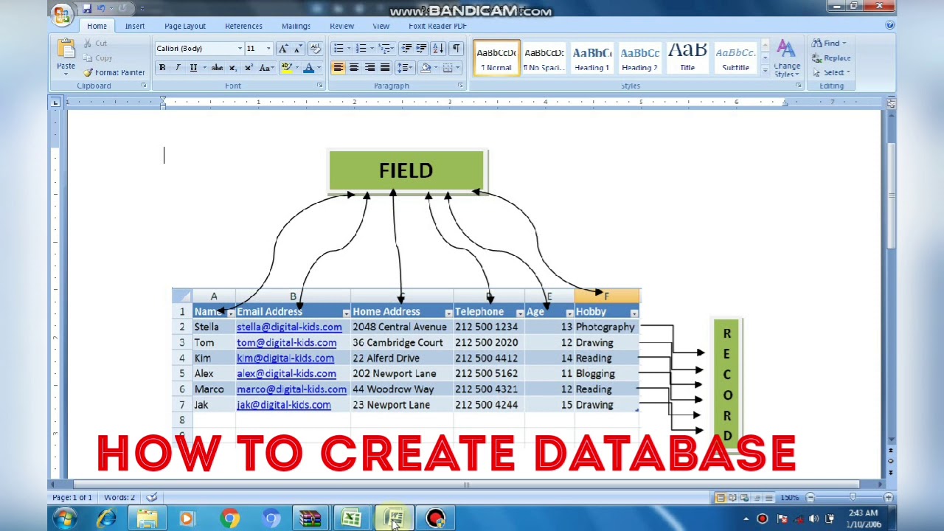This screenshot has width=944, height=531.
Task: Toggle show/hide paragraph marks
Action: tap(456, 49)
